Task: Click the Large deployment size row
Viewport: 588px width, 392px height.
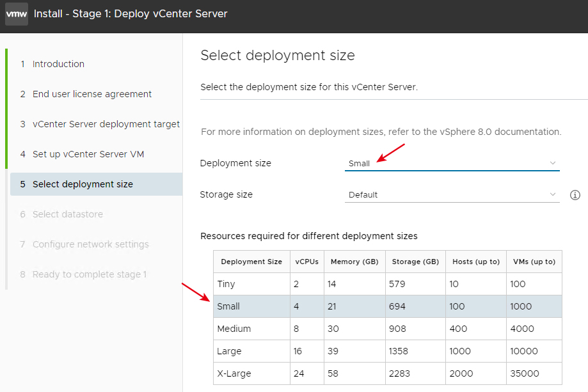Action: [x=388, y=351]
